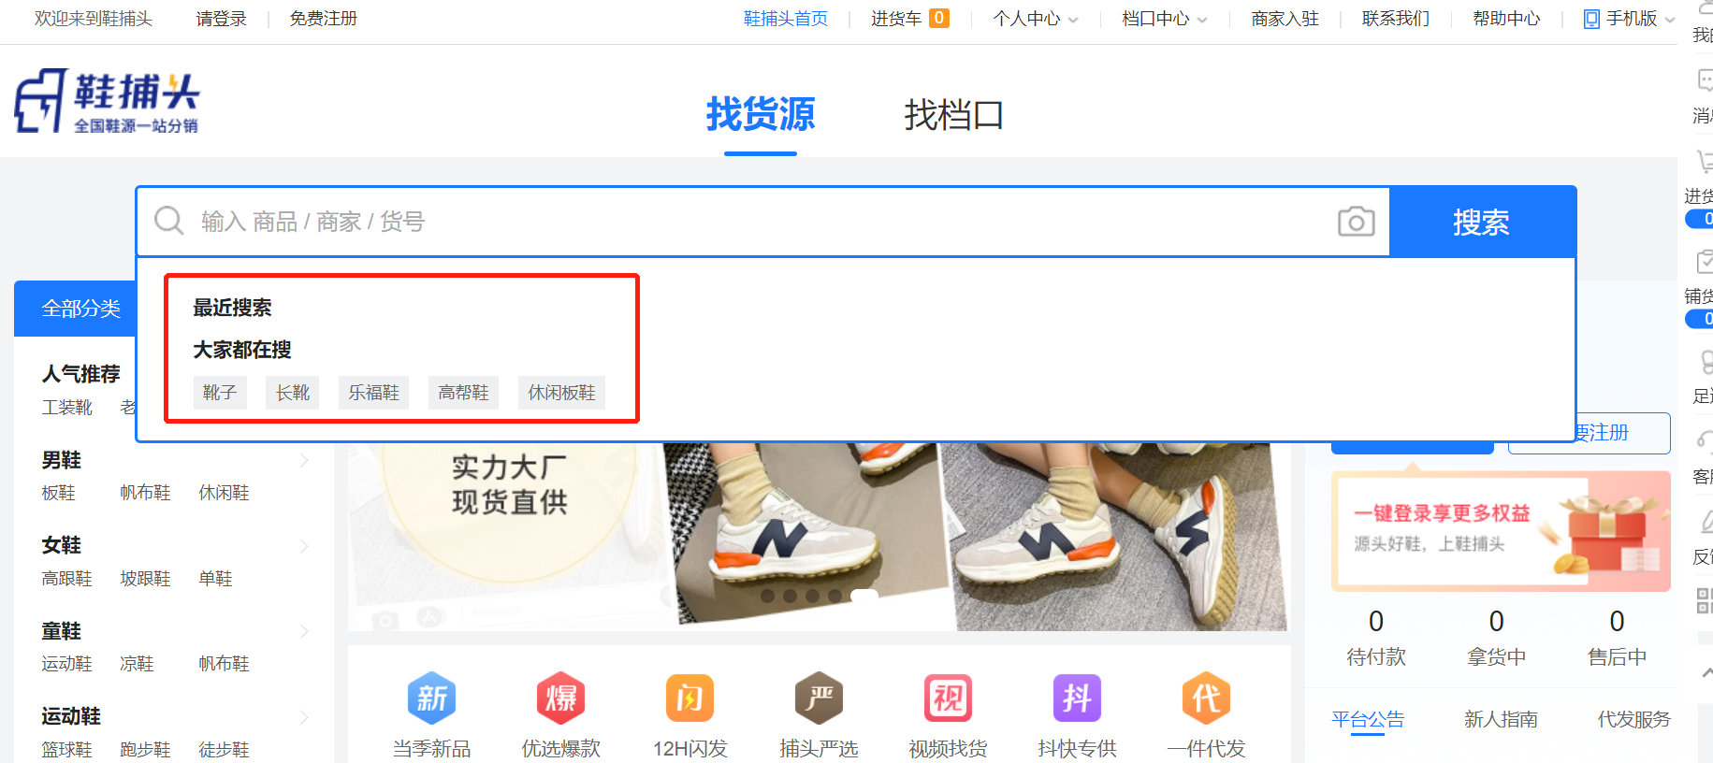This screenshot has height=763, width=1713.
Task: Select the 12H闪发 fast shipping icon
Action: pos(690,698)
